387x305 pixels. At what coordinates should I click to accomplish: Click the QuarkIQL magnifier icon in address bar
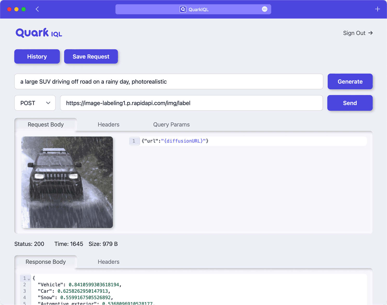coord(183,9)
